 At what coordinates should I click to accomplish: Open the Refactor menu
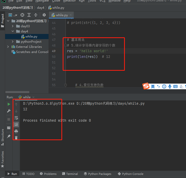point(69,1)
